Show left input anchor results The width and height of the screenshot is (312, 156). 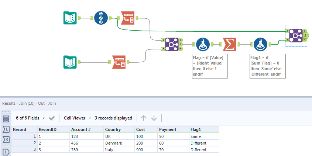click(x=6, y=129)
